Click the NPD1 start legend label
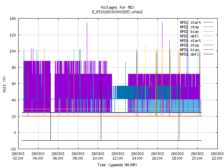224x168 pixels. (189, 41)
